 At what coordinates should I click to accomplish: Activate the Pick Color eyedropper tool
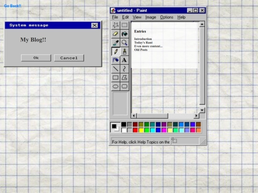coord(116,43)
